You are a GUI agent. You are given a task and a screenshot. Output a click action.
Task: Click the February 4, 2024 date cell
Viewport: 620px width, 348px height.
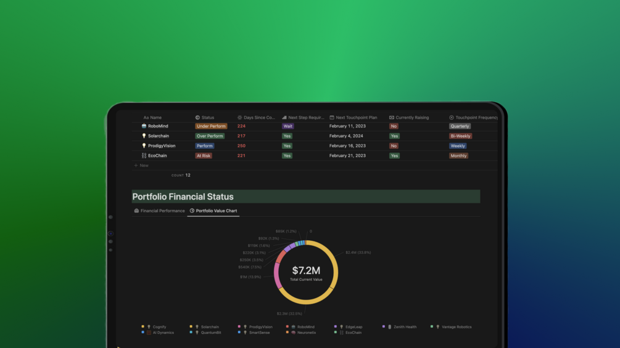point(346,136)
